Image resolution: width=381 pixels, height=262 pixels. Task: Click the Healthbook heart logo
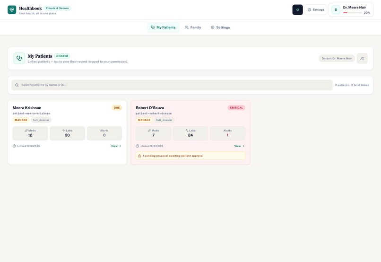click(x=12, y=10)
